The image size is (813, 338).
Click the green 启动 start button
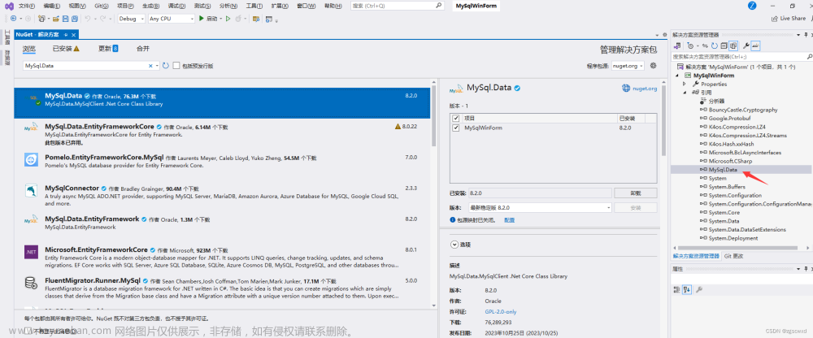(x=208, y=18)
